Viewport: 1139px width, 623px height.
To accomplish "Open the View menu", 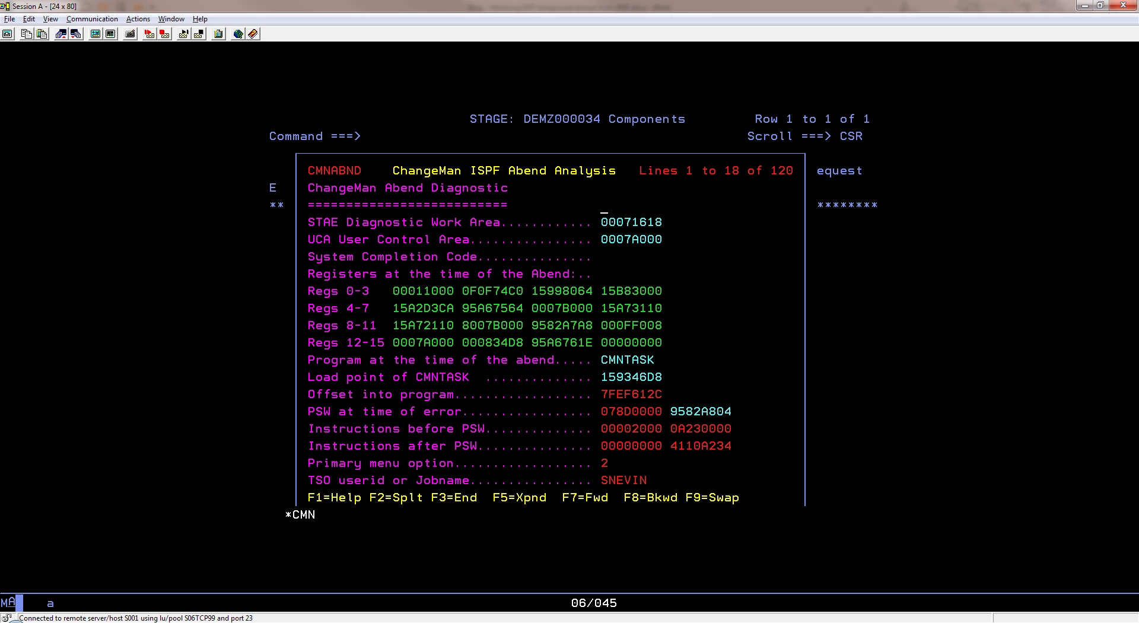I will (50, 19).
